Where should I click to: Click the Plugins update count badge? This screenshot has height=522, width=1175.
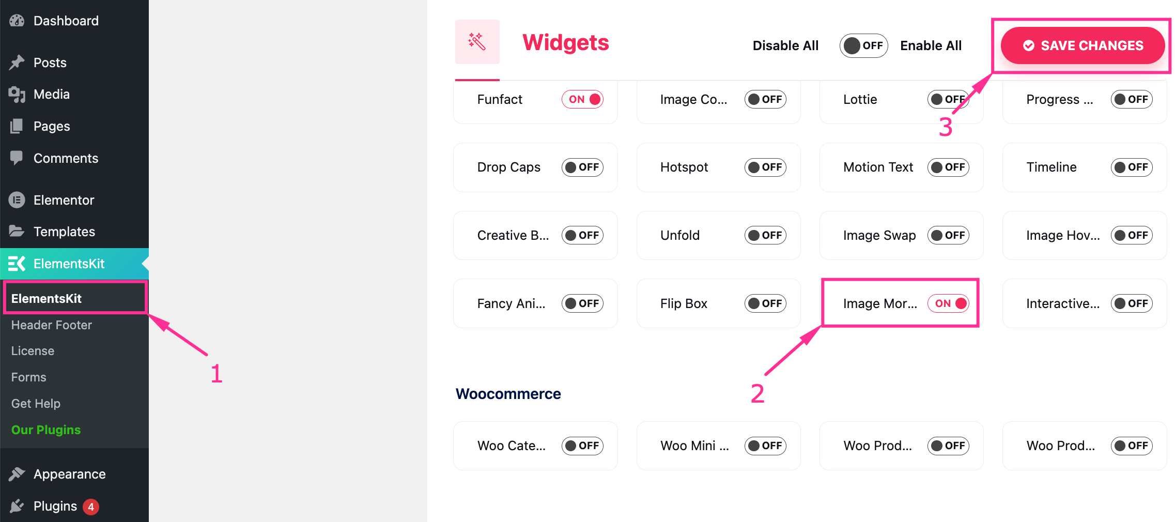(x=91, y=506)
